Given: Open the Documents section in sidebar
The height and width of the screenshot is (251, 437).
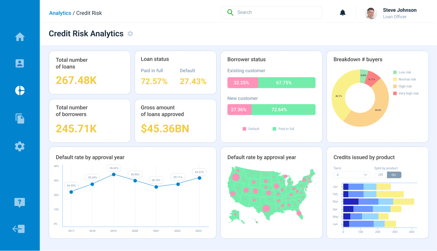Looking at the screenshot, I should pyautogui.click(x=20, y=118).
